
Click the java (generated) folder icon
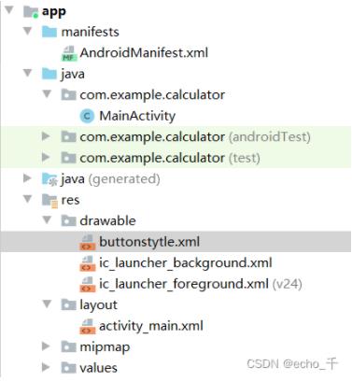click(49, 179)
